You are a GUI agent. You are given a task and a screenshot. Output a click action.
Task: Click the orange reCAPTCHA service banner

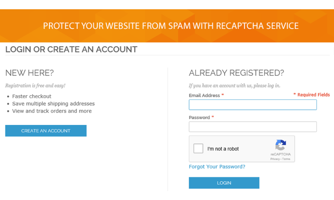point(171,26)
